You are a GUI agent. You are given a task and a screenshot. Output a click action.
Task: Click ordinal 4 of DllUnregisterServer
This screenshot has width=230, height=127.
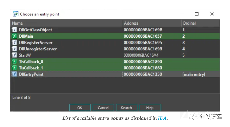(x=183, y=49)
